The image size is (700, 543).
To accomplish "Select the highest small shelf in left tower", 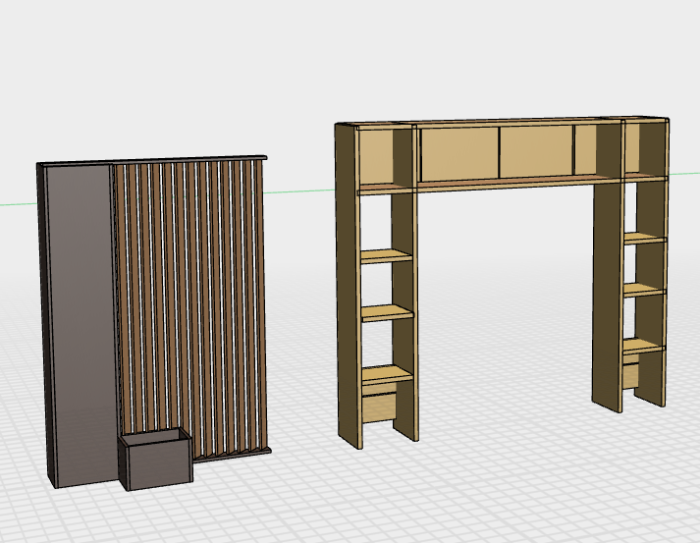I will 386,256.
